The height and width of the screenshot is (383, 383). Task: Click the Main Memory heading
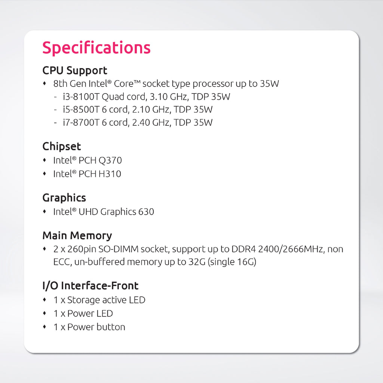pos(77,236)
